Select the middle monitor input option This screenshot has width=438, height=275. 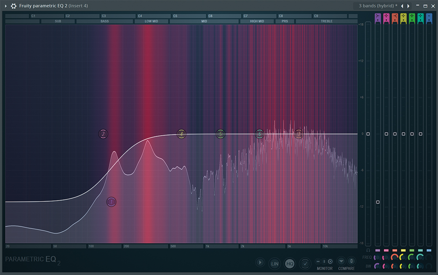[x=324, y=262]
